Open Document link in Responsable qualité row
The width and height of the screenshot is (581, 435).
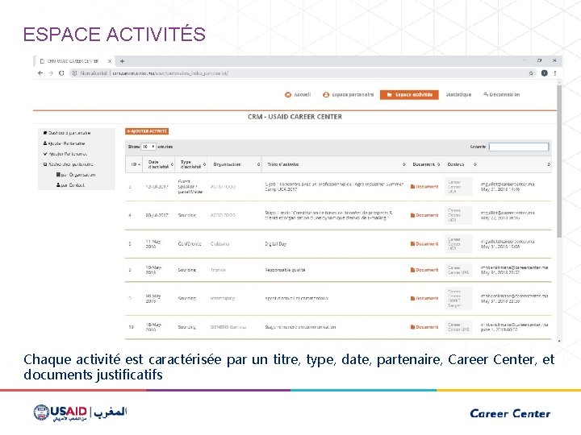point(424,270)
